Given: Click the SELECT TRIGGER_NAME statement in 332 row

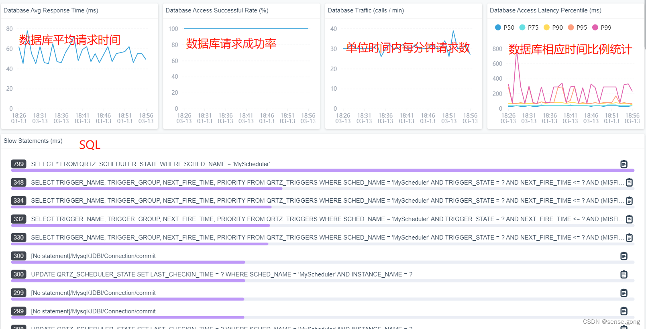Looking at the screenshot, I should pyautogui.click(x=328, y=219).
